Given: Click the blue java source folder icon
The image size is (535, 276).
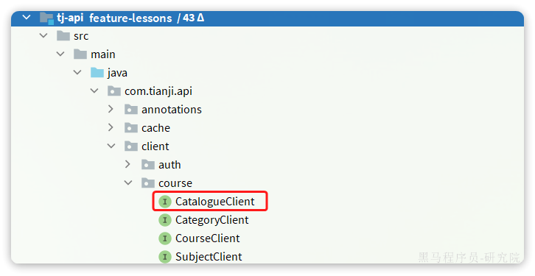Looking at the screenshot, I should pyautogui.click(x=97, y=73).
